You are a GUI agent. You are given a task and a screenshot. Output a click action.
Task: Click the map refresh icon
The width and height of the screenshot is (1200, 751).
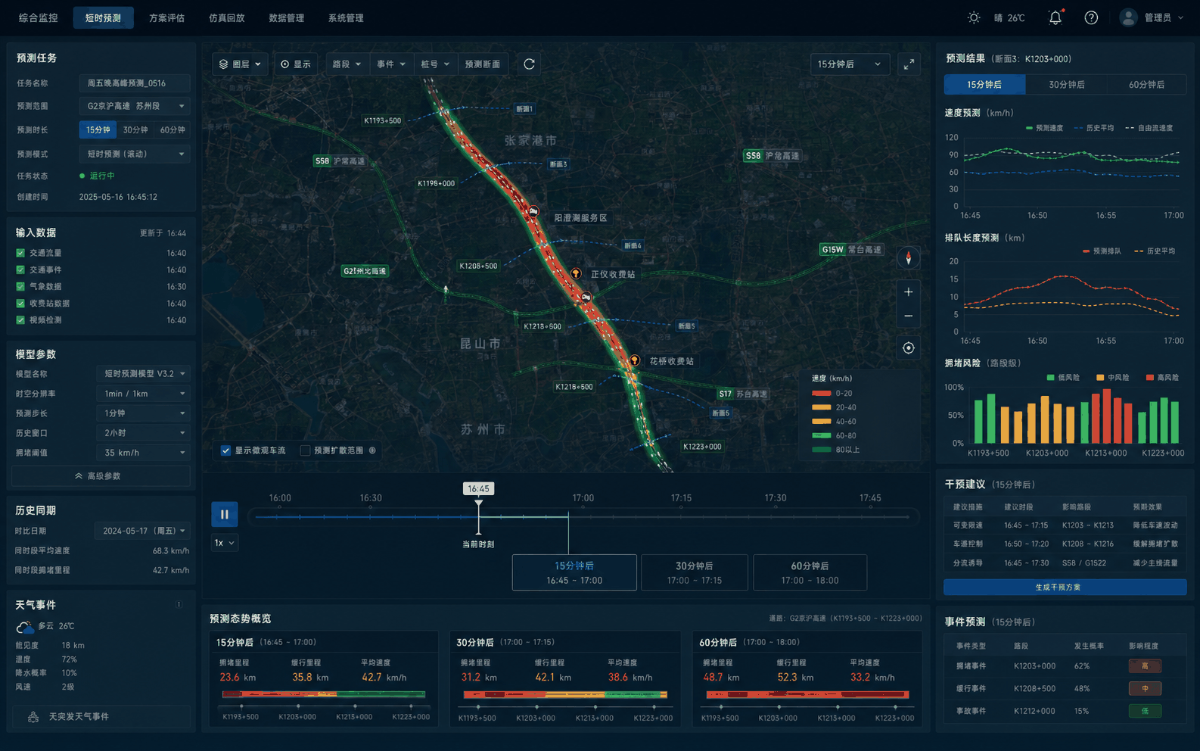tap(529, 64)
